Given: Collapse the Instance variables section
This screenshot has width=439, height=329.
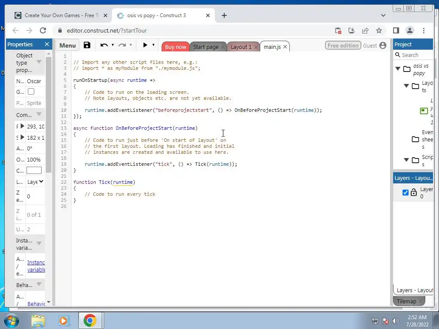Looking at the screenshot, I should pos(39,243).
